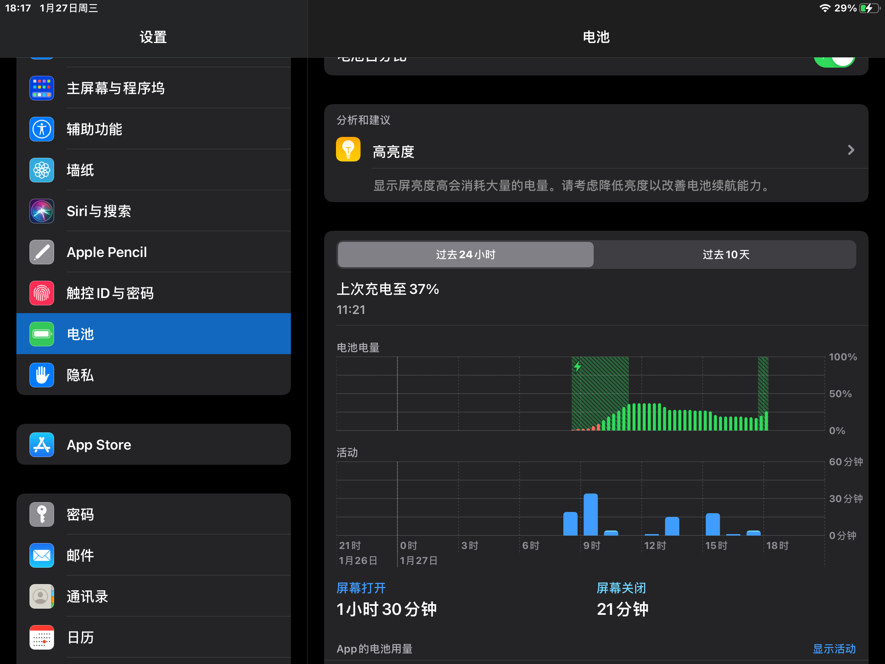The image size is (885, 664).
Task: Expand the 高亮度 chevron arrow
Action: coord(851,150)
